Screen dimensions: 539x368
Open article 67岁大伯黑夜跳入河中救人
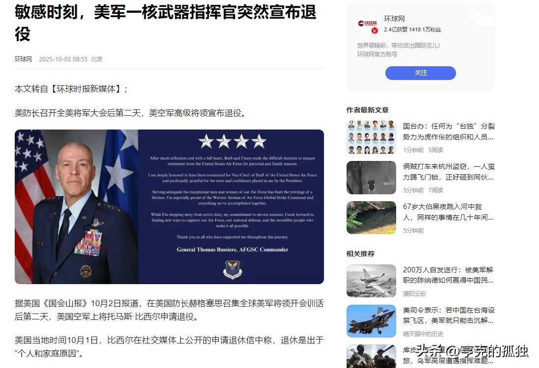(449, 211)
